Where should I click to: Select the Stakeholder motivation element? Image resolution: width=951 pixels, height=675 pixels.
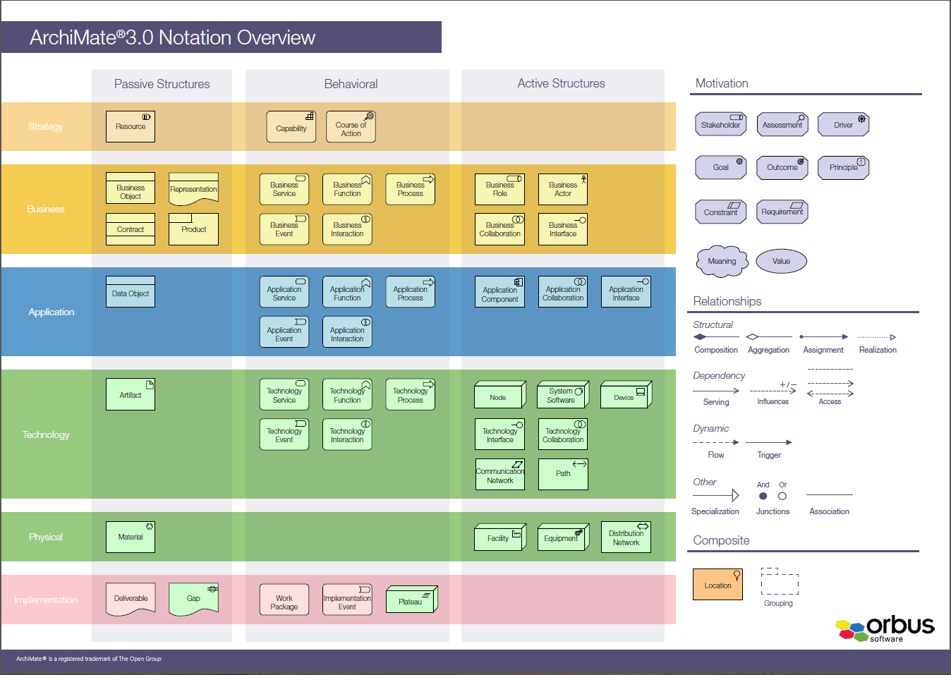click(x=720, y=124)
